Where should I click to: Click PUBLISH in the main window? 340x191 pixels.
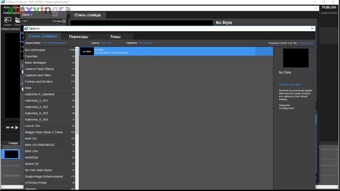[329, 7]
